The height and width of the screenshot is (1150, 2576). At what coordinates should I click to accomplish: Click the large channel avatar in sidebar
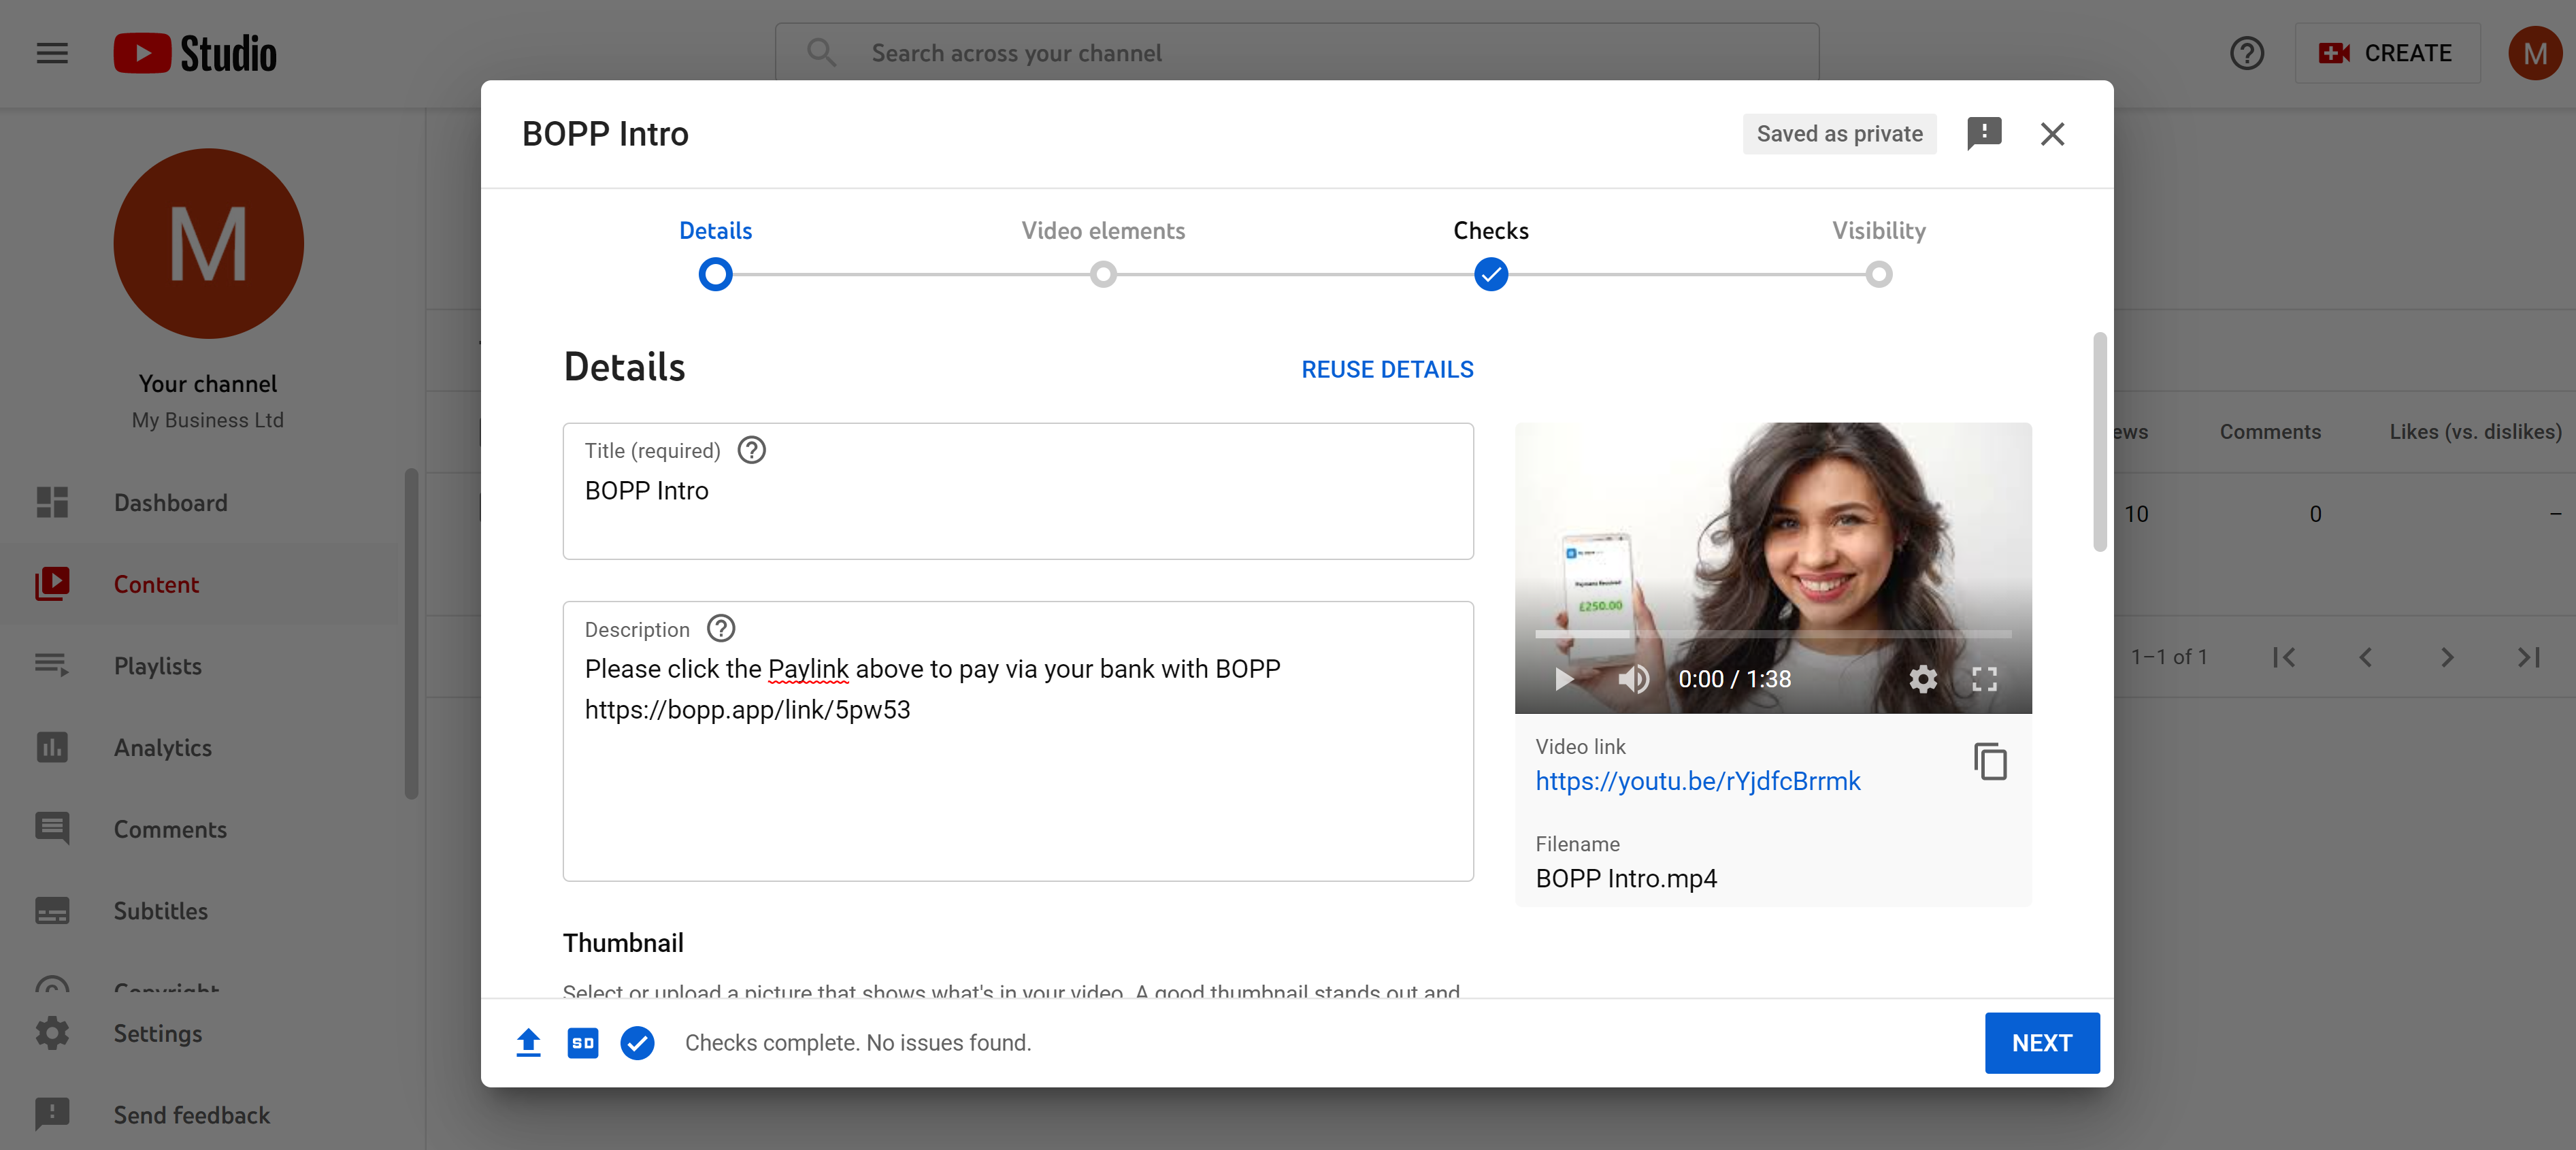coord(208,243)
